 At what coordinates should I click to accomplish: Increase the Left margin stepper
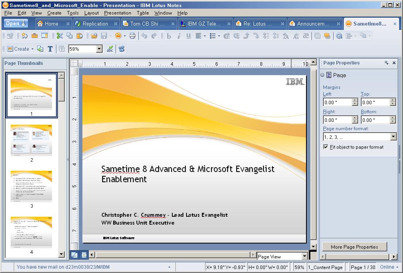click(x=355, y=100)
